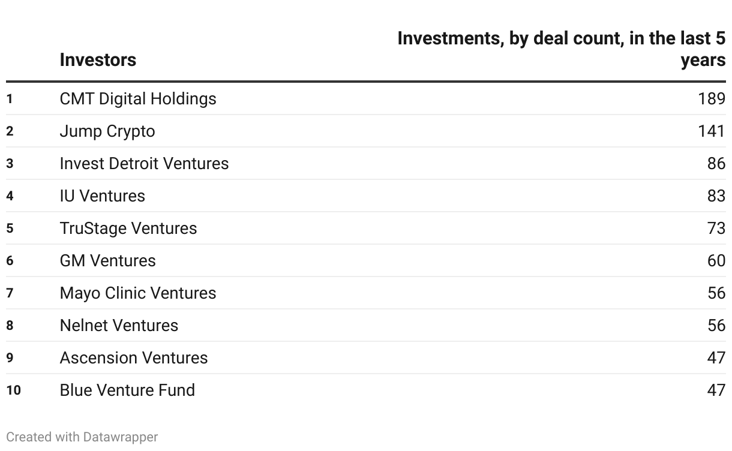Click the Created with Datawrapper credit
The image size is (732, 451).
[x=82, y=437]
